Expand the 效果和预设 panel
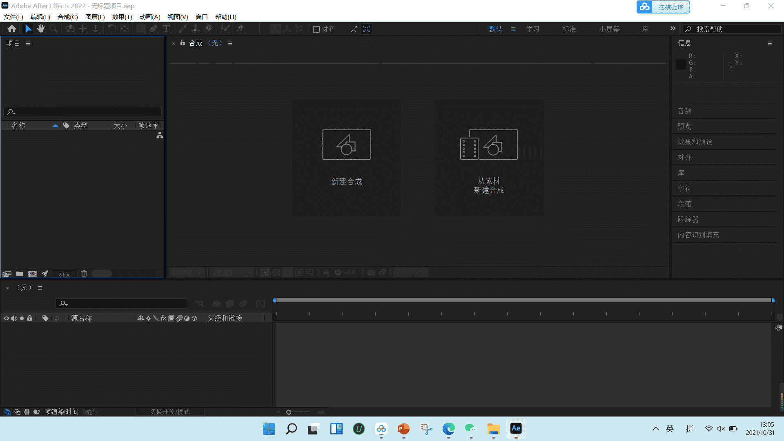784x441 pixels. point(695,142)
